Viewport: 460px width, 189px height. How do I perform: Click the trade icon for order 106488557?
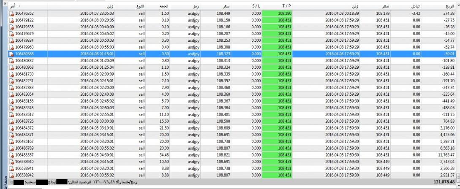tap(11, 155)
